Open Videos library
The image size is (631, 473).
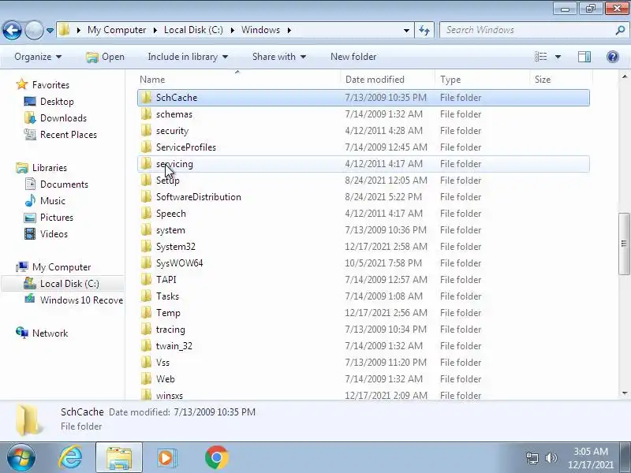(54, 233)
